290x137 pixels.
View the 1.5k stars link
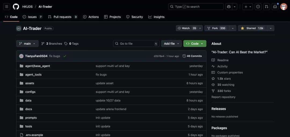click(x=221, y=79)
